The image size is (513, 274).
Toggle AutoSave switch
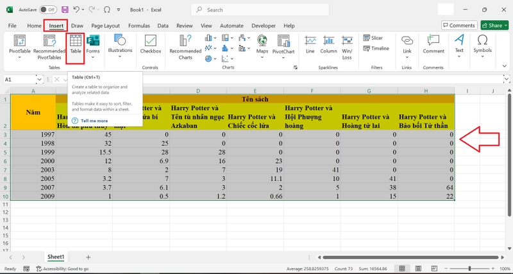point(47,10)
